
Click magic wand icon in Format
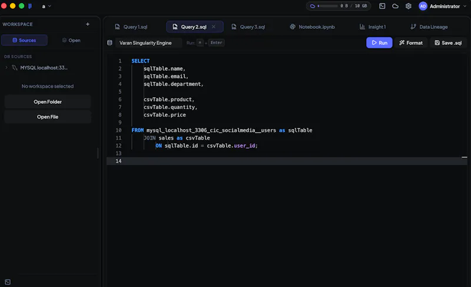[x=402, y=42]
